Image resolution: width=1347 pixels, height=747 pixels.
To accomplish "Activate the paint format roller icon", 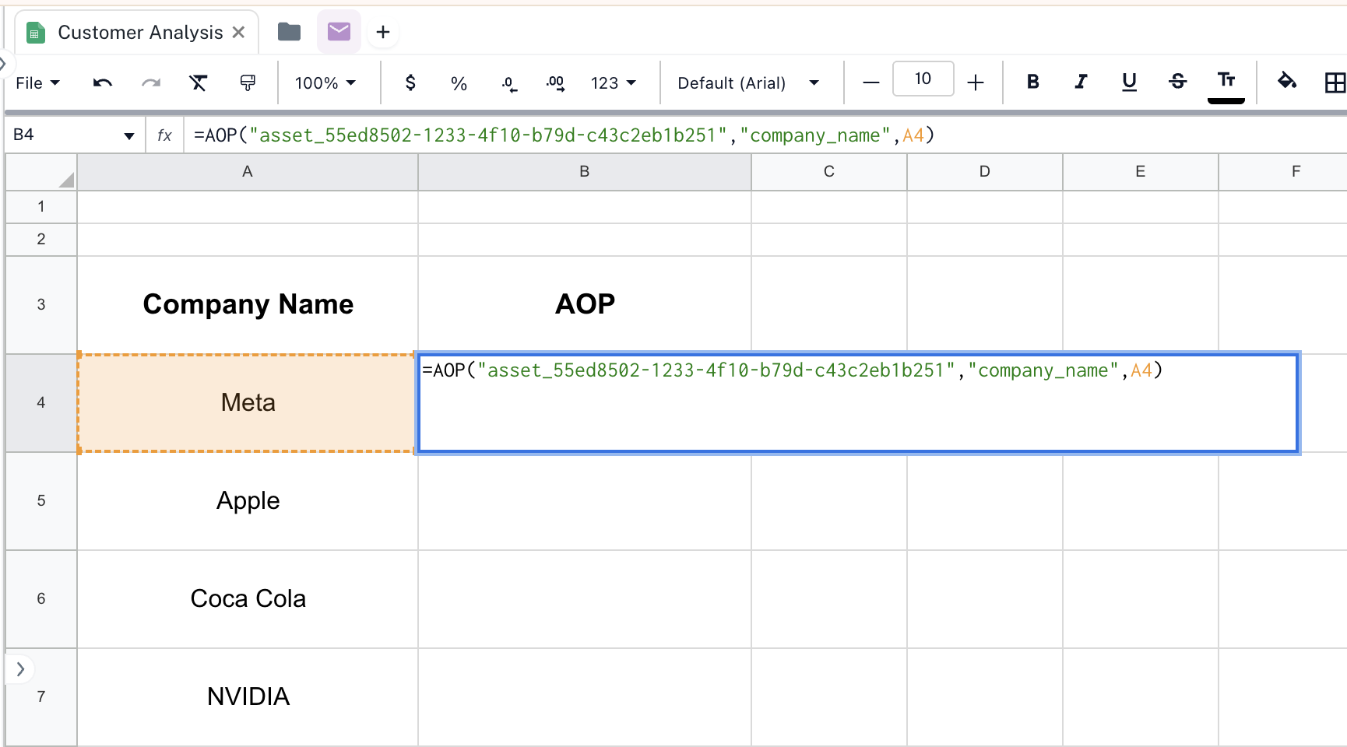I will (248, 82).
